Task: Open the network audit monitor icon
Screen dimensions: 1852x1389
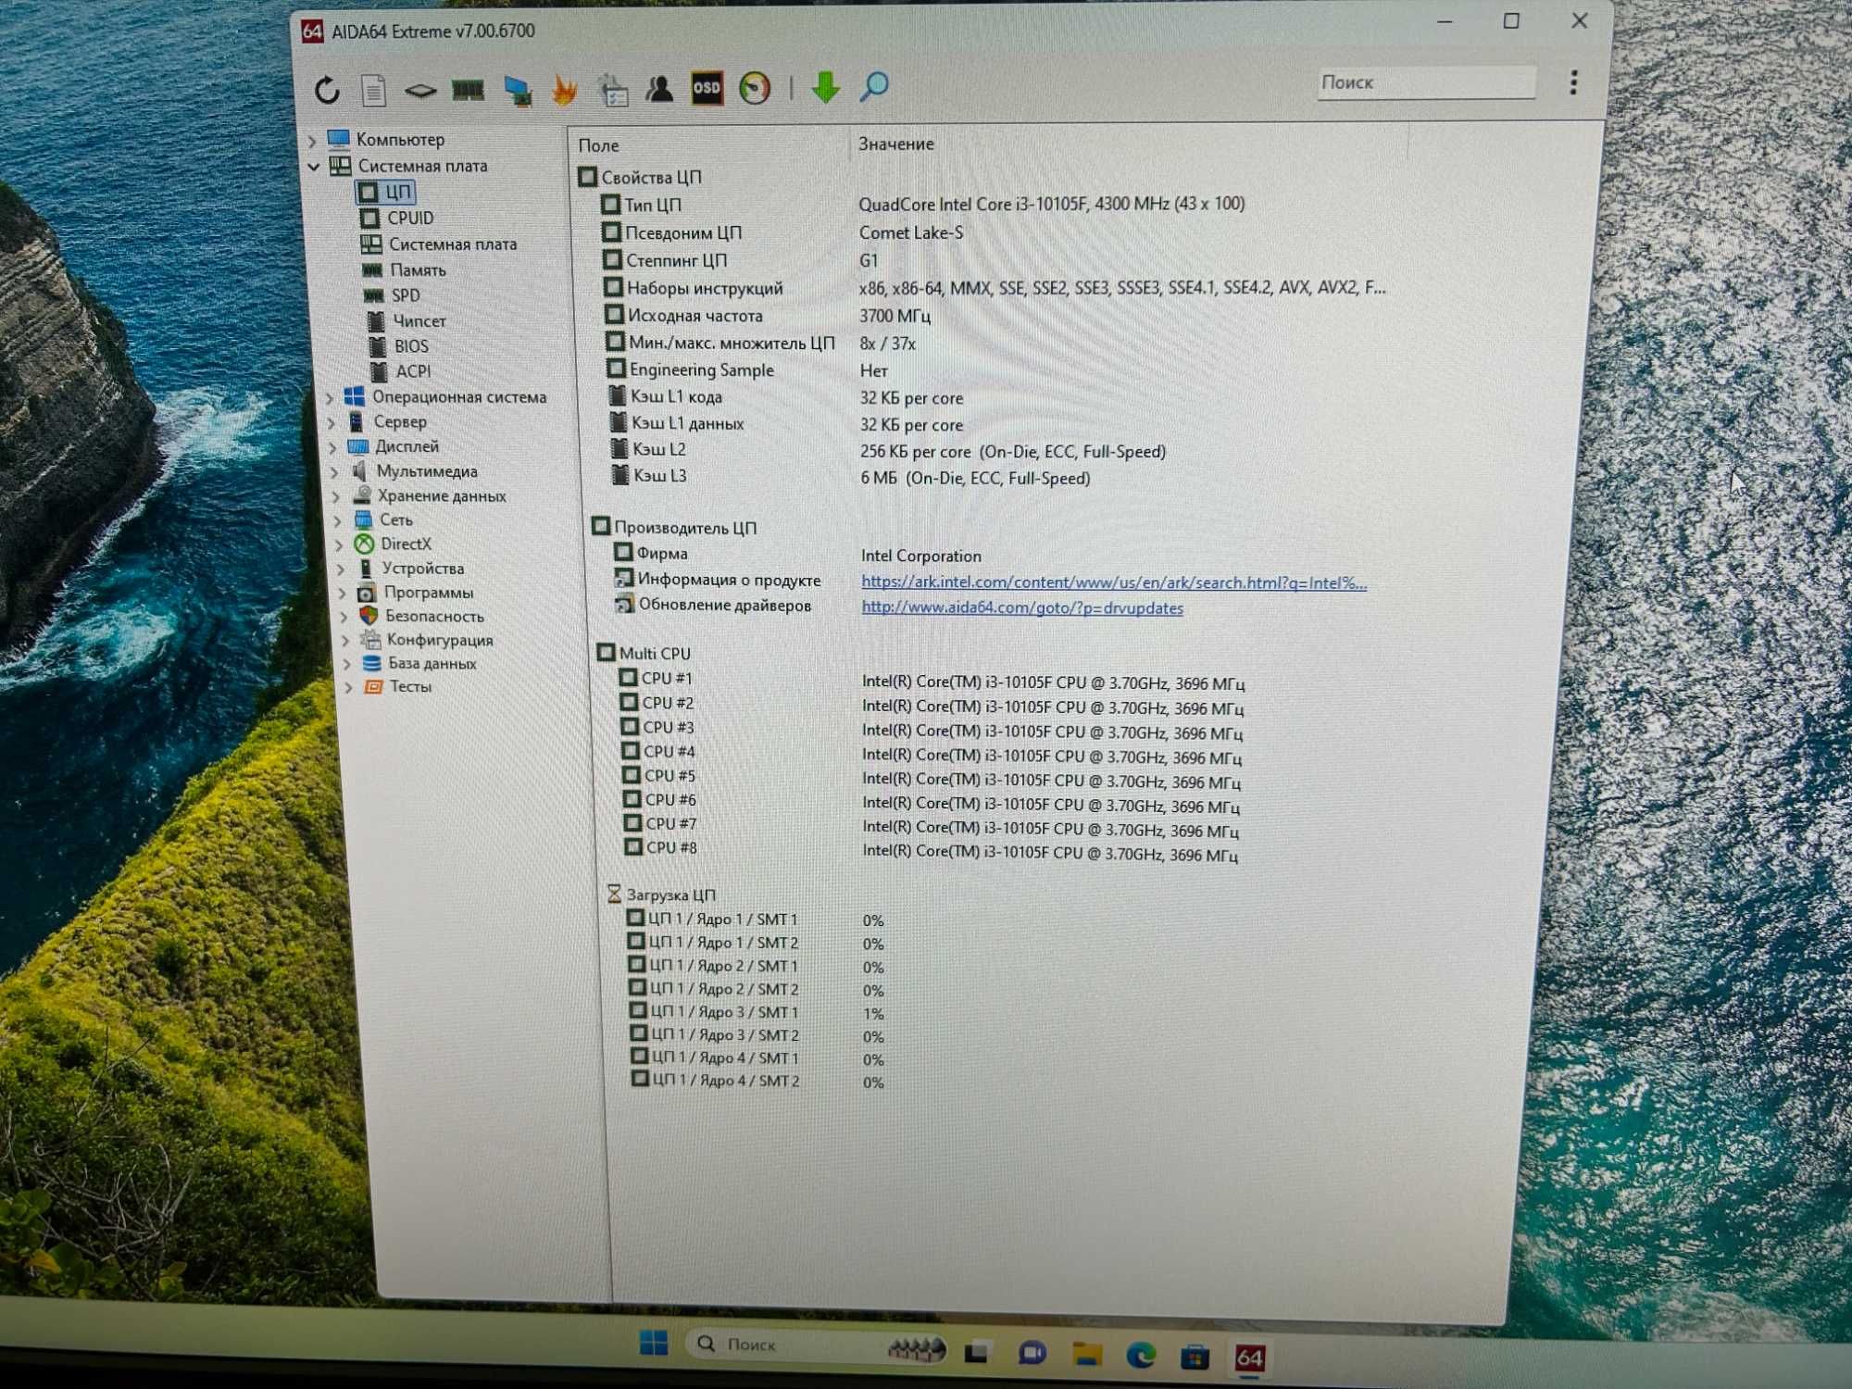Action: point(518,90)
